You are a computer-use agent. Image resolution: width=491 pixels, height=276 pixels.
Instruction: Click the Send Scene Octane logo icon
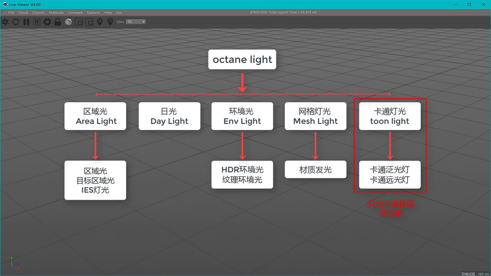[x=5, y=22]
